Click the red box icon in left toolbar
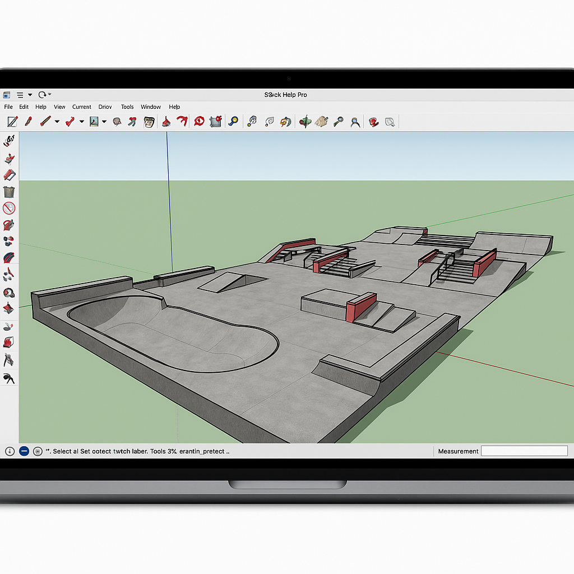The width and height of the screenshot is (574, 574). (x=9, y=342)
